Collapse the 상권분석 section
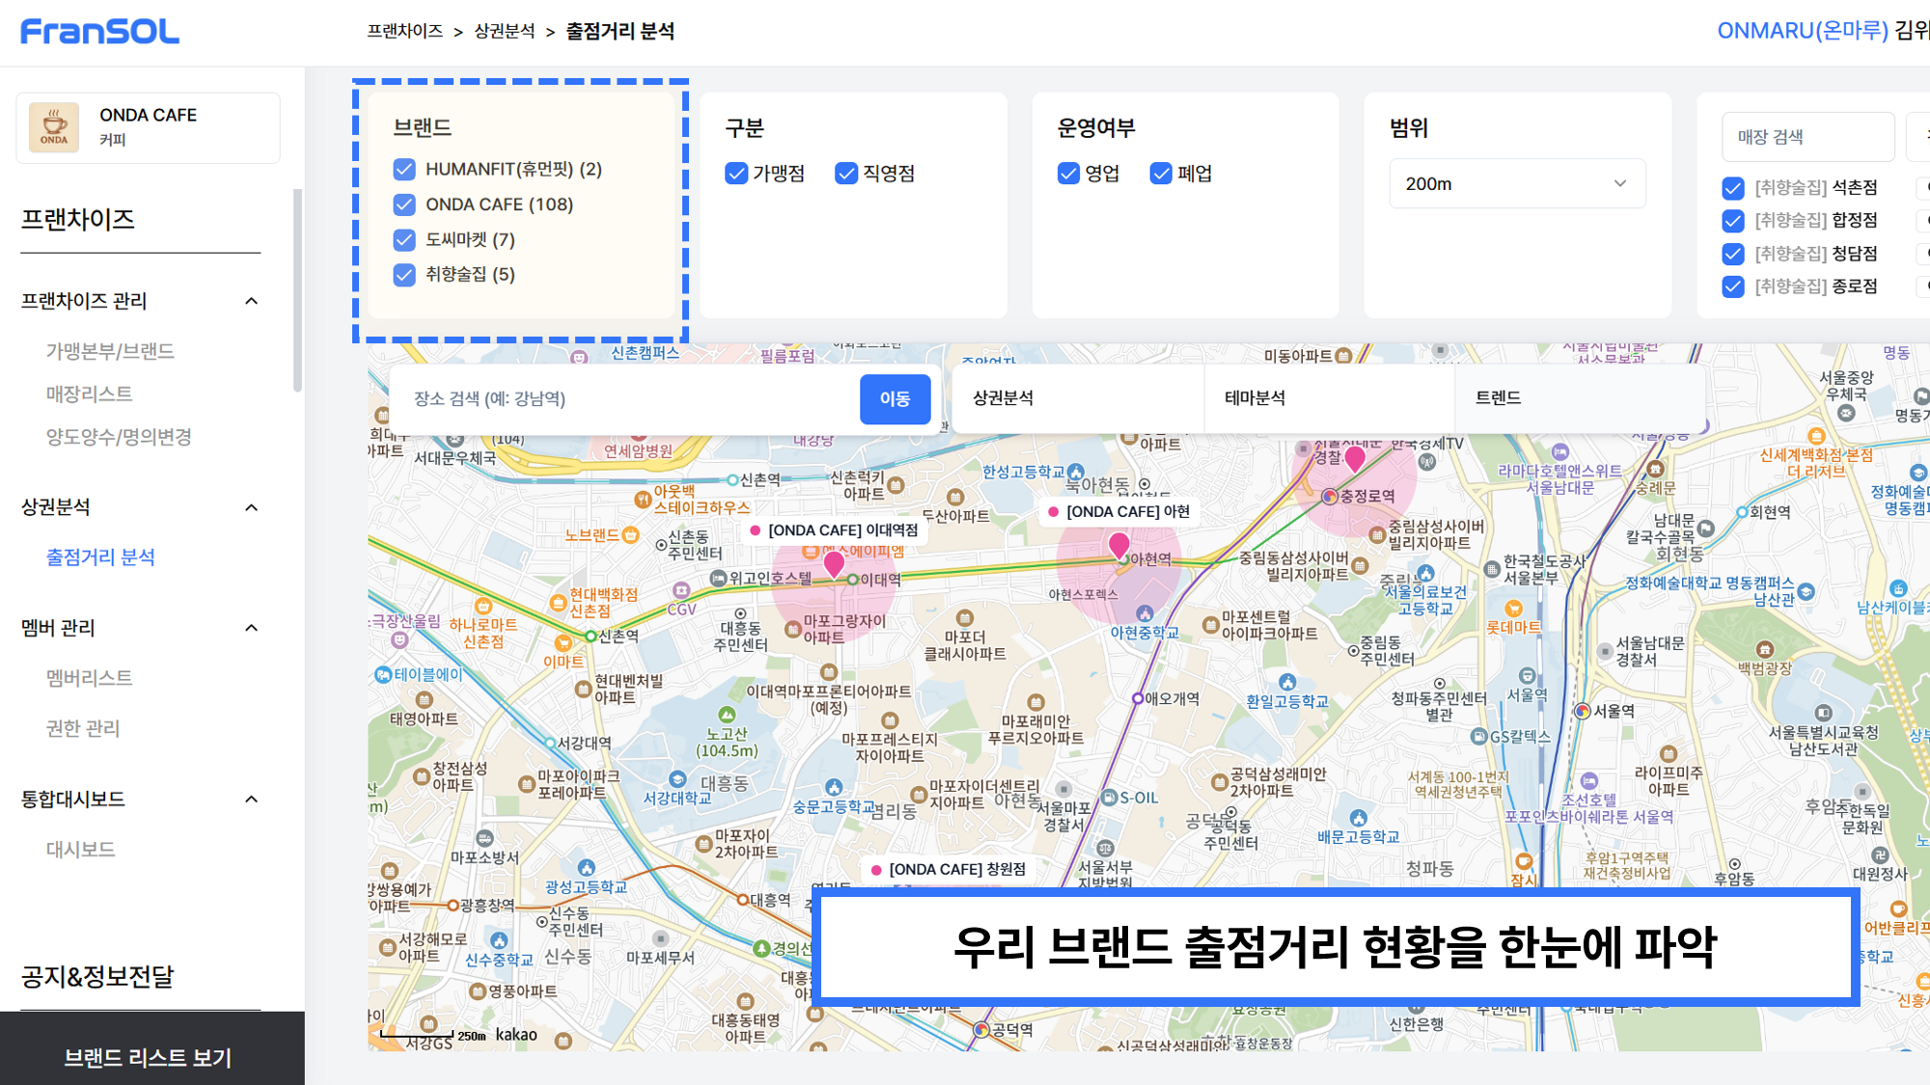 pos(252,507)
